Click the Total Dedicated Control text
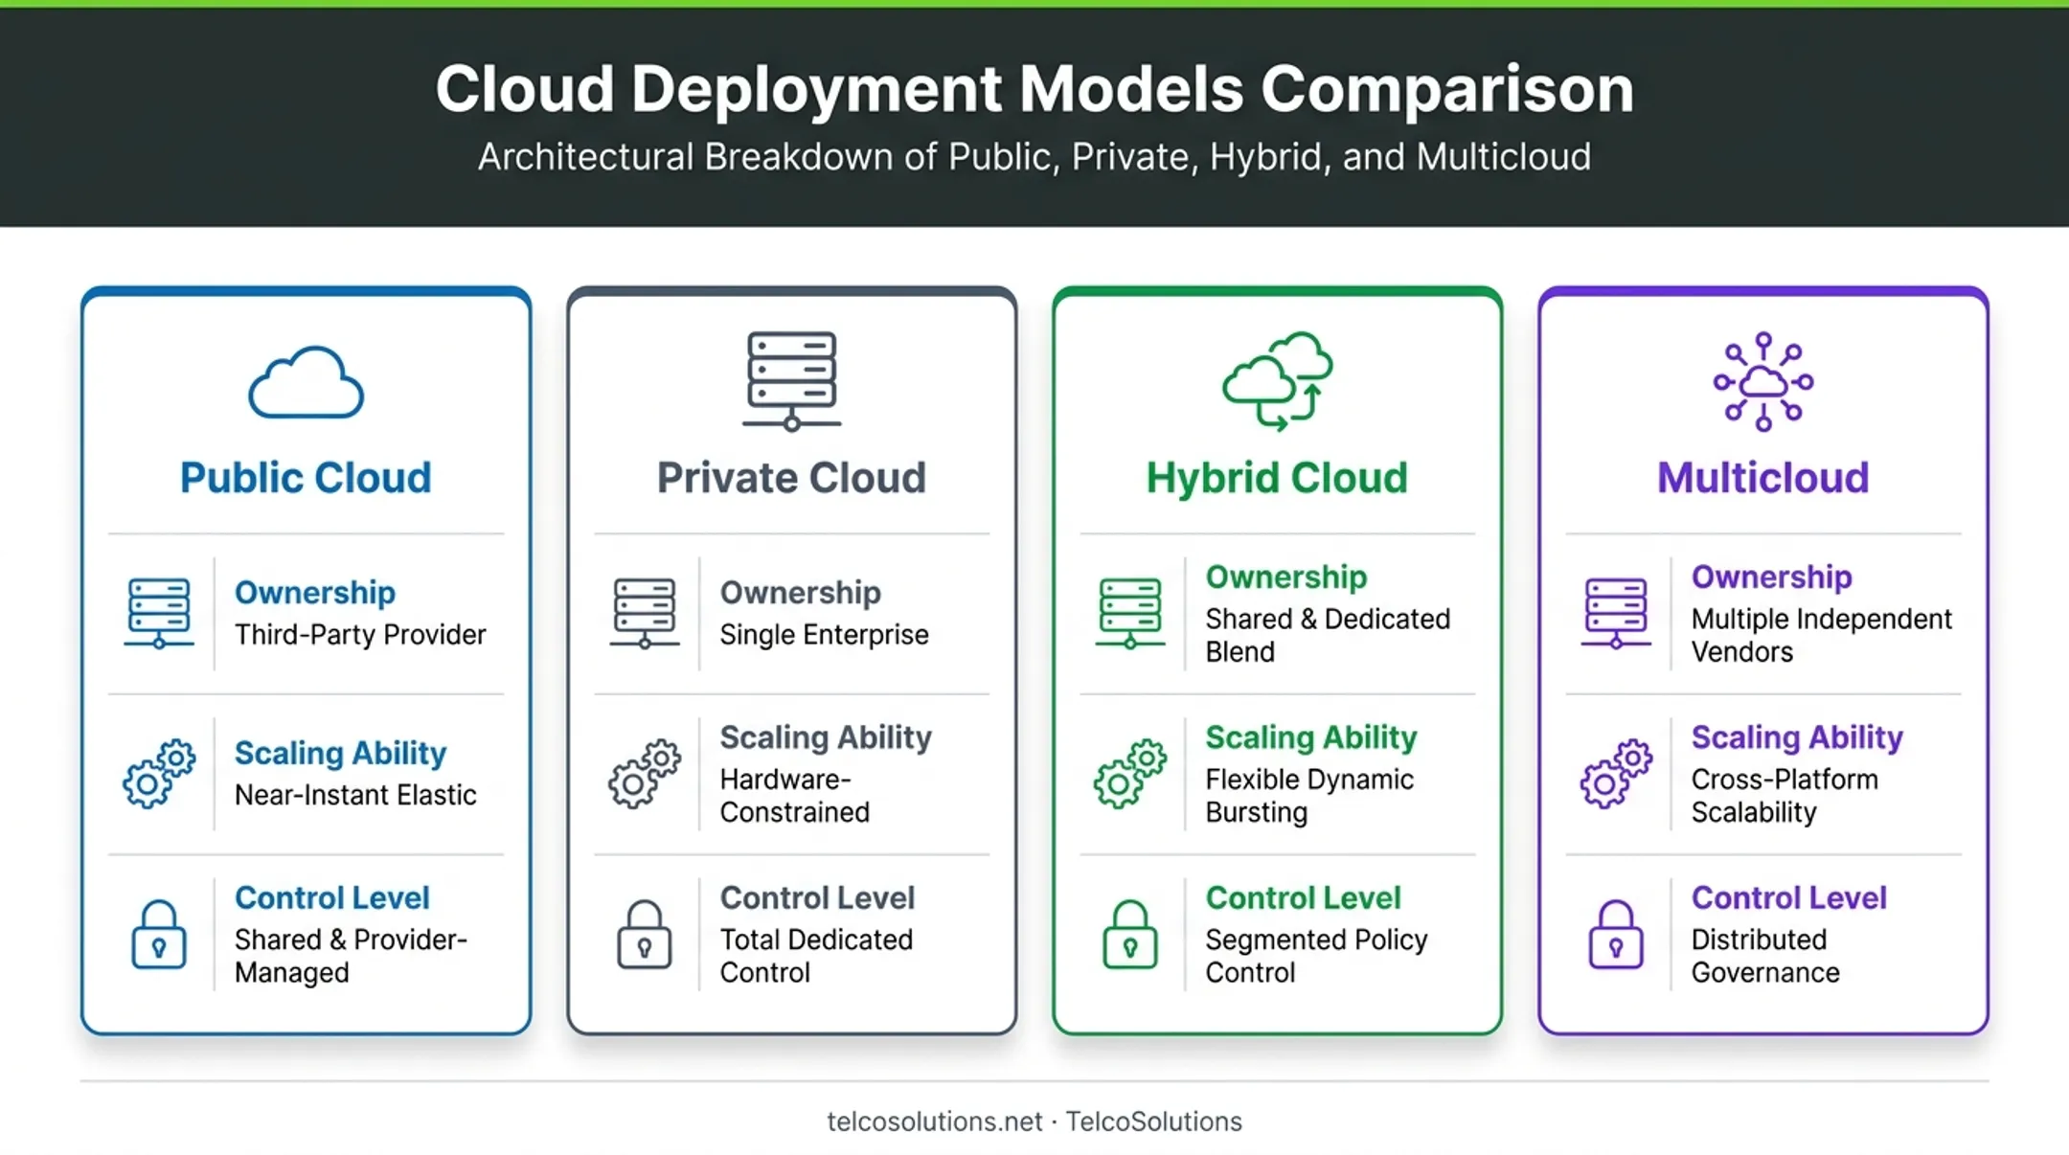Viewport: 2069px width, 1155px height. point(816,956)
